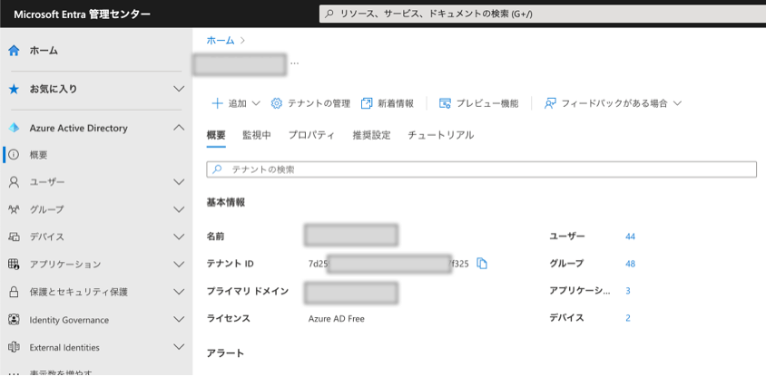Click the 基本情報 heading
The width and height of the screenshot is (766, 376).
[226, 202]
